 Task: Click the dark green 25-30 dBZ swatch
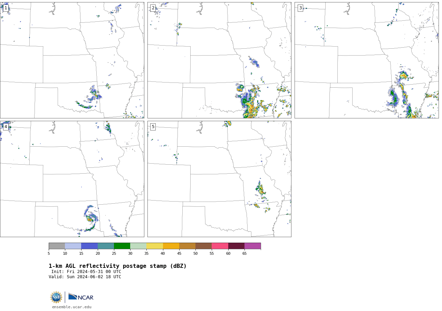[122, 246]
